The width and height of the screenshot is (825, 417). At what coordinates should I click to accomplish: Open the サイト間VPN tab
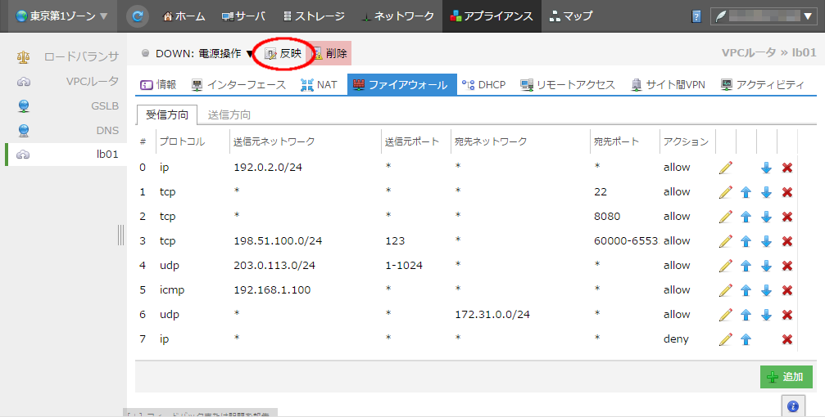pos(668,84)
